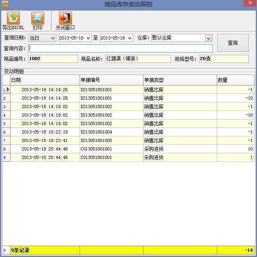Sort by the 日期 column header

pyautogui.click(x=45, y=80)
